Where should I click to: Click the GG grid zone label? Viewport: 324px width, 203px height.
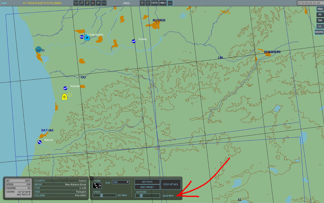pos(83,77)
